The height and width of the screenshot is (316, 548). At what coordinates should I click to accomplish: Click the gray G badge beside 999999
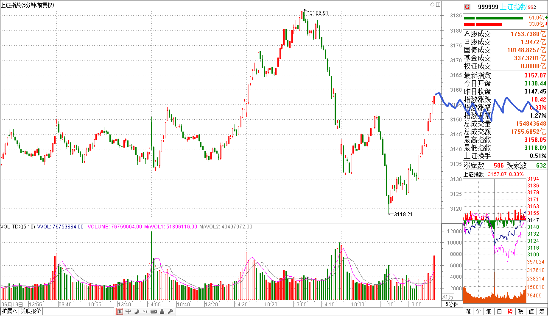pyautogui.click(x=467, y=7)
